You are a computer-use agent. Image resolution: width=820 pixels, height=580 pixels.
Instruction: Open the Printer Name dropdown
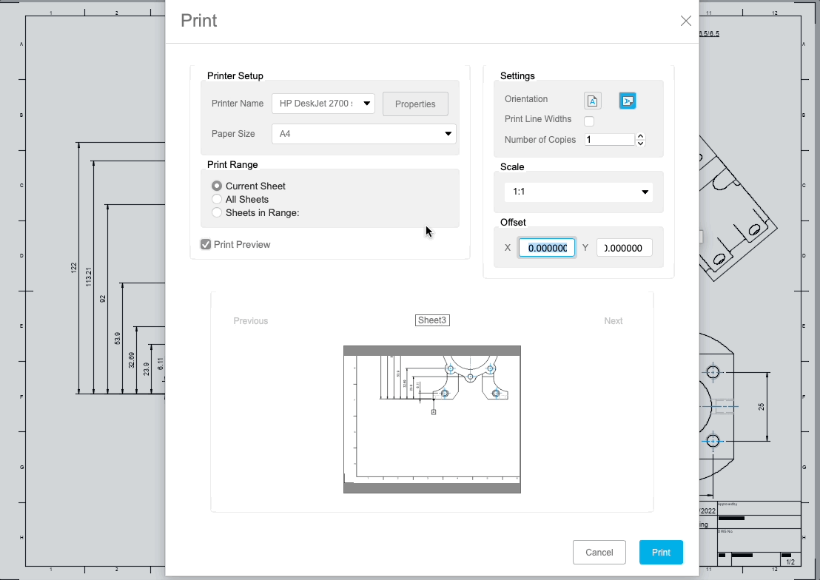[x=323, y=104]
